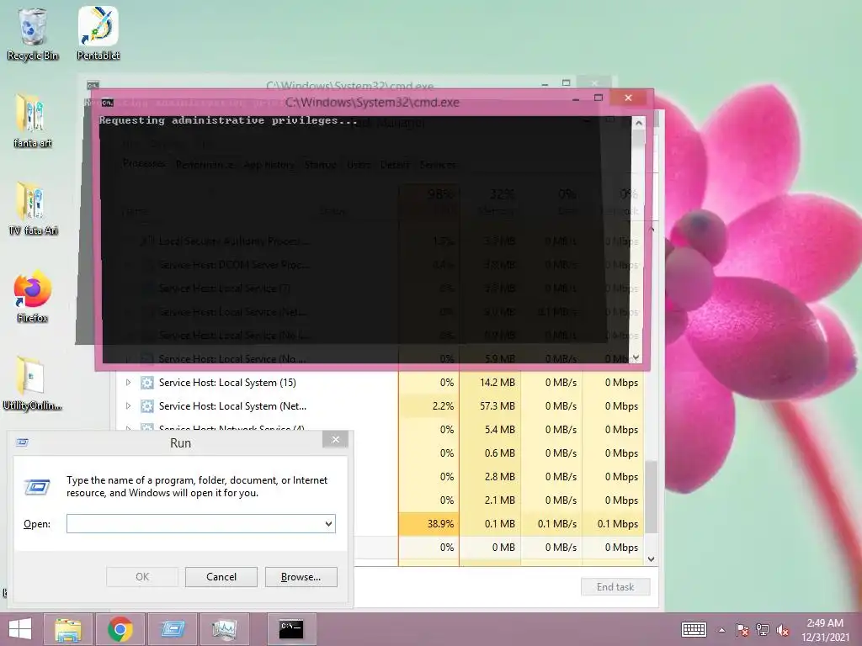Maximize the front cmd.exe window
The height and width of the screenshot is (646, 862).
point(599,98)
